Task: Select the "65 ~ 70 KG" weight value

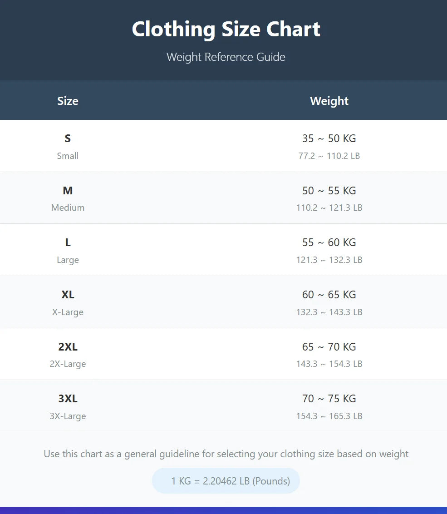Action: point(329,347)
